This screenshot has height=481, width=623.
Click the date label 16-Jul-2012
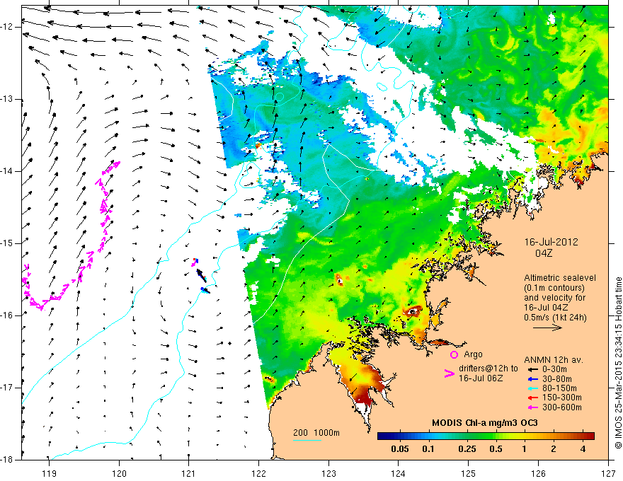click(x=551, y=242)
